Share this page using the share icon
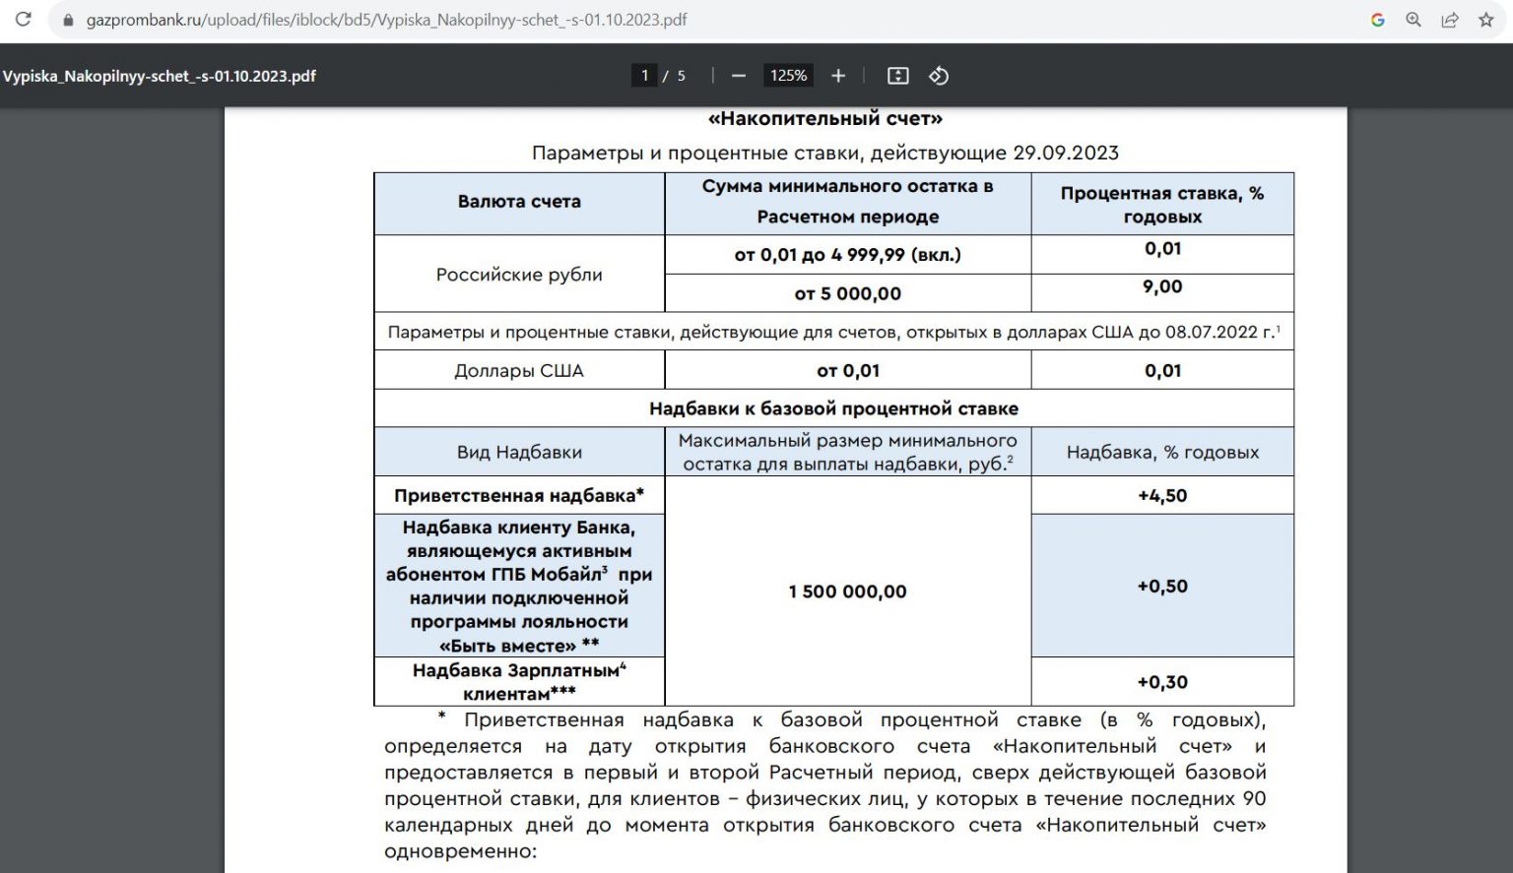Image resolution: width=1513 pixels, height=873 pixels. tap(1450, 20)
